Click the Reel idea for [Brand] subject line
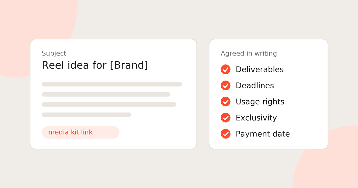 pyautogui.click(x=95, y=65)
